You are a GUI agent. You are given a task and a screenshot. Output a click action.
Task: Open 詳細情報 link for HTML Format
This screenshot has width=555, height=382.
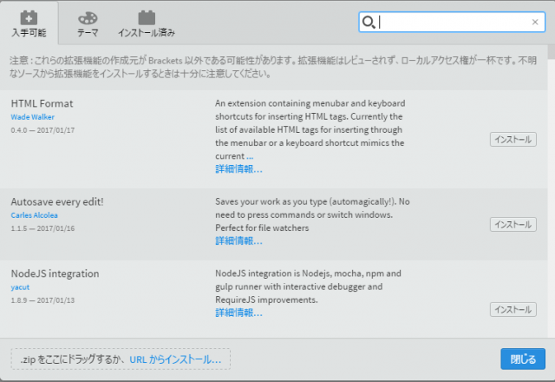238,168
